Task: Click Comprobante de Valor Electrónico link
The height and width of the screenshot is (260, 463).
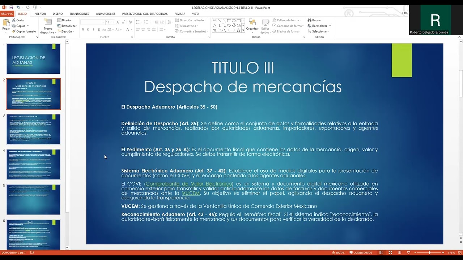Action: pos(189,184)
